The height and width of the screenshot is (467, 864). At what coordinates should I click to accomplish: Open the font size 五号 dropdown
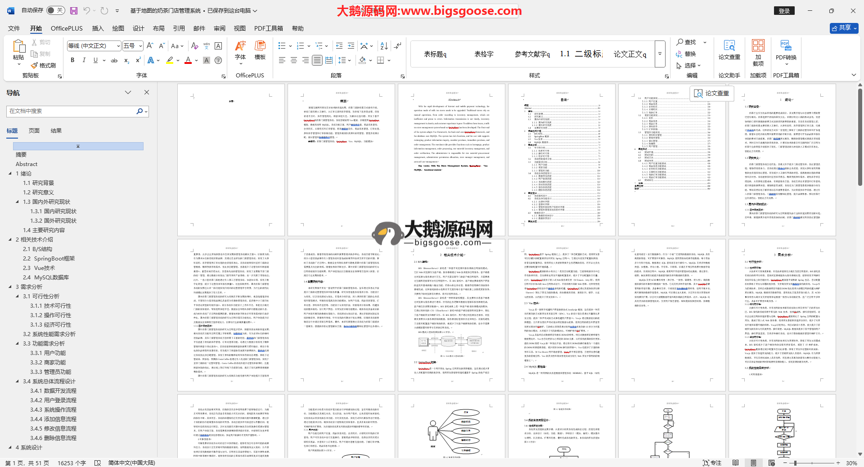[x=140, y=46]
